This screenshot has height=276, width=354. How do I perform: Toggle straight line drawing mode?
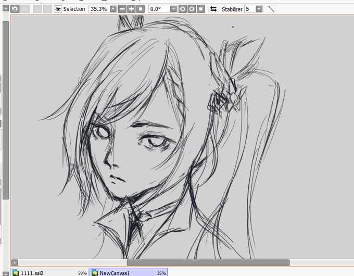point(271,9)
